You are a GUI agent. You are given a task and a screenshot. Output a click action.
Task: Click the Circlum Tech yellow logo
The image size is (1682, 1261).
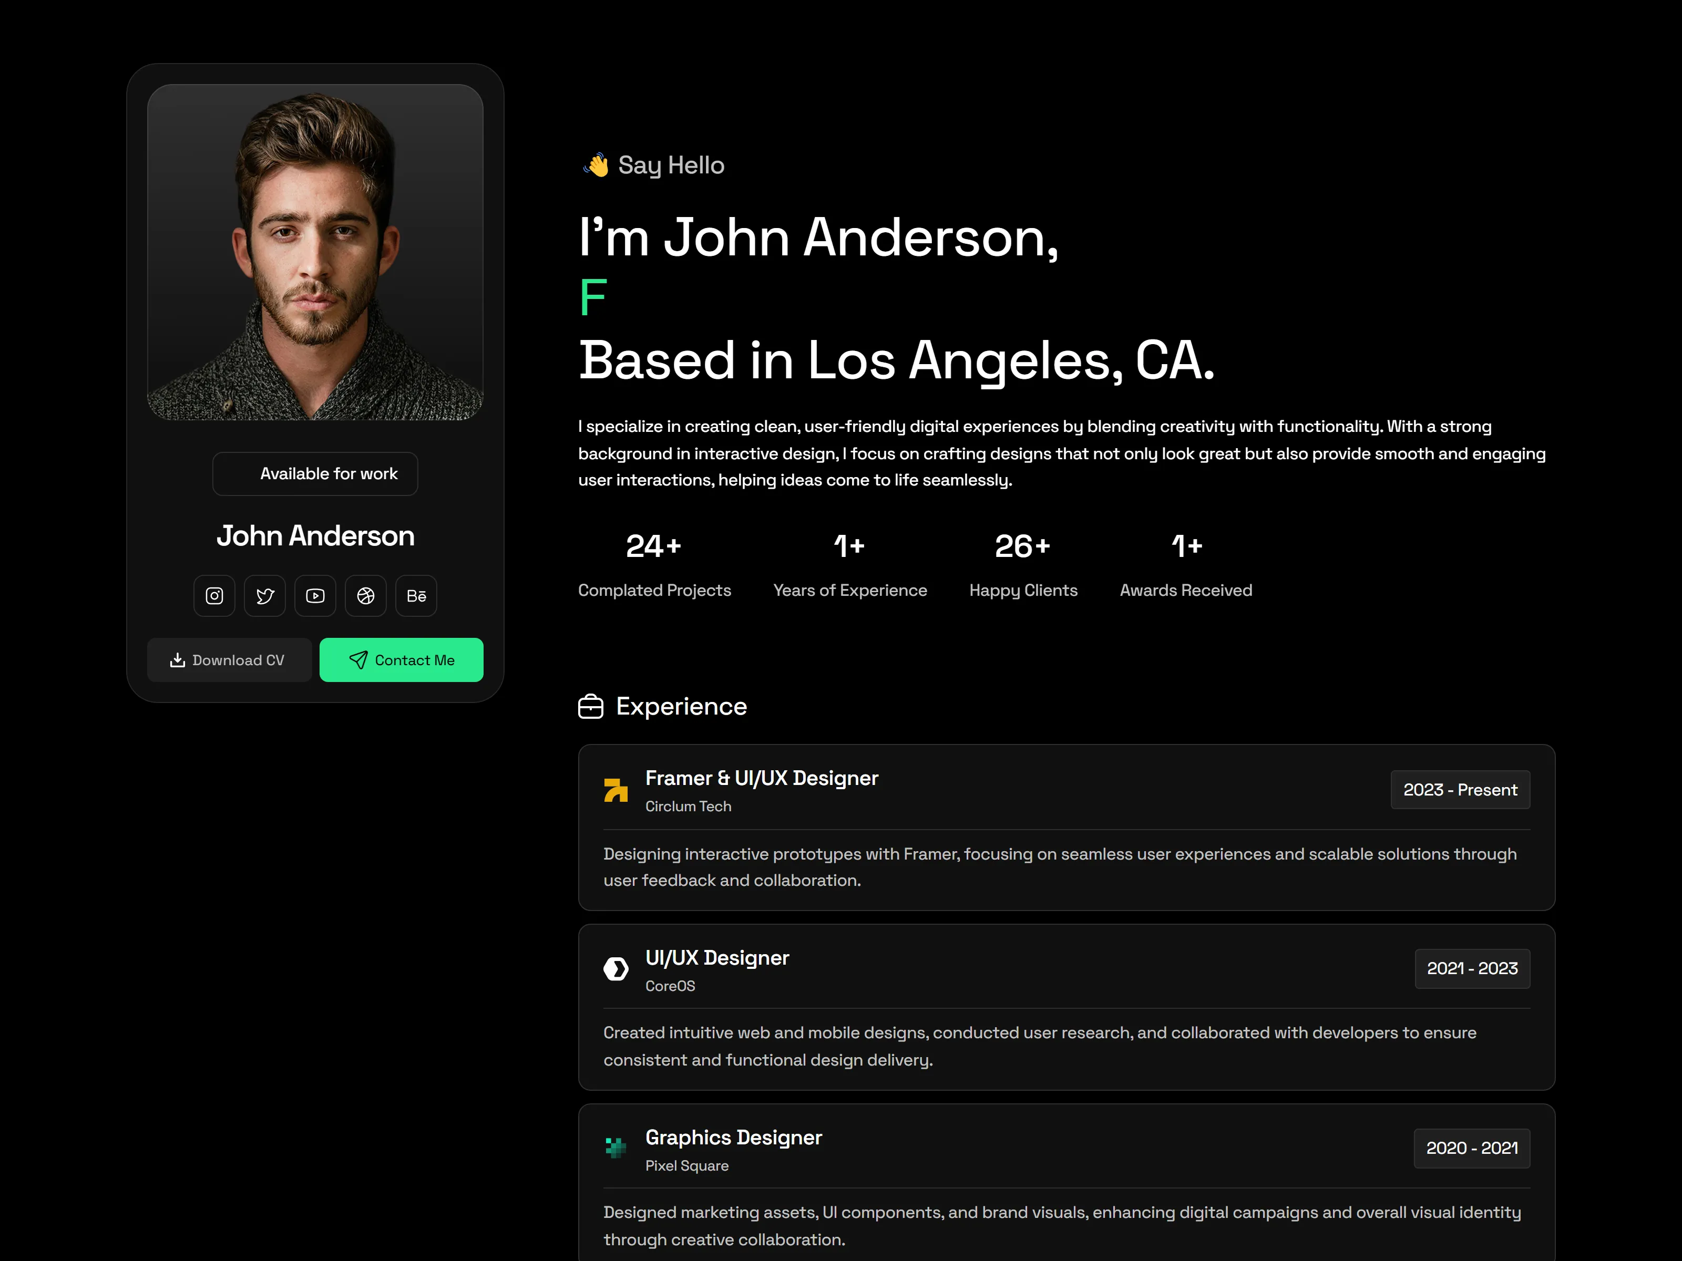click(616, 791)
